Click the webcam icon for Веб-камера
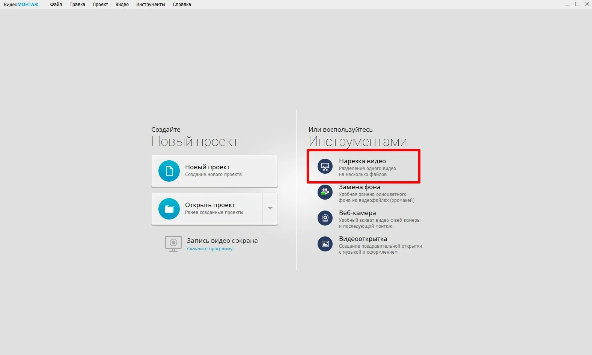The image size is (592, 355). pos(325,218)
